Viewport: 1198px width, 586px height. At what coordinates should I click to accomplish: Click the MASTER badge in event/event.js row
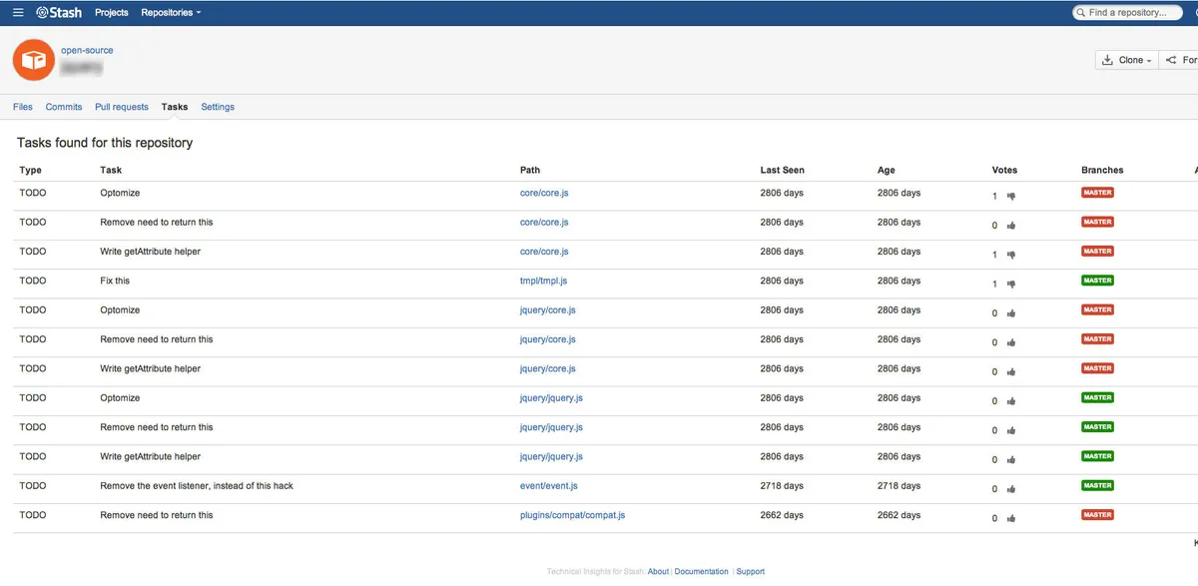click(1097, 485)
